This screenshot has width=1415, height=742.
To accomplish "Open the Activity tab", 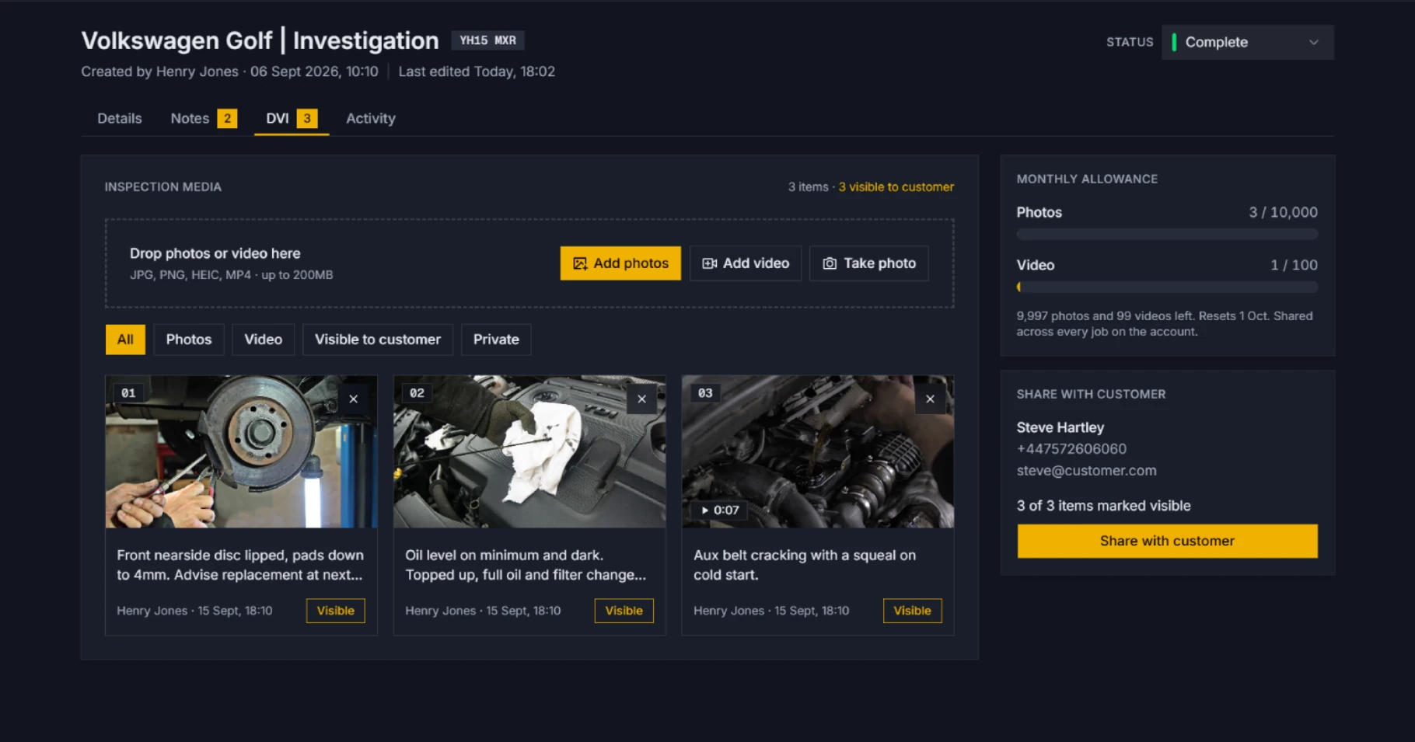I will click(x=371, y=118).
